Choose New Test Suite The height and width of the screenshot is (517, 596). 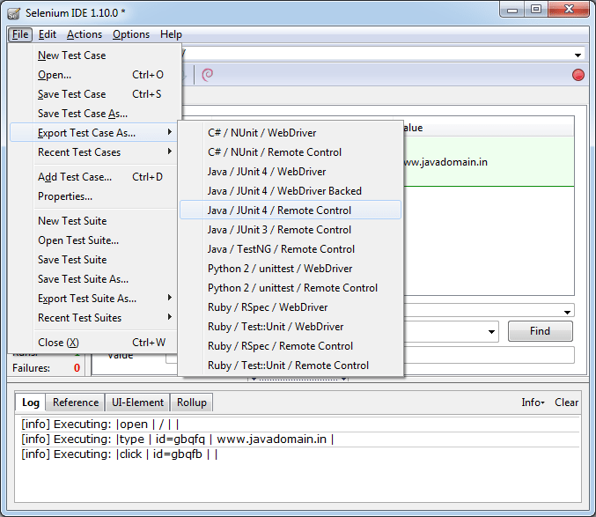pyautogui.click(x=94, y=221)
